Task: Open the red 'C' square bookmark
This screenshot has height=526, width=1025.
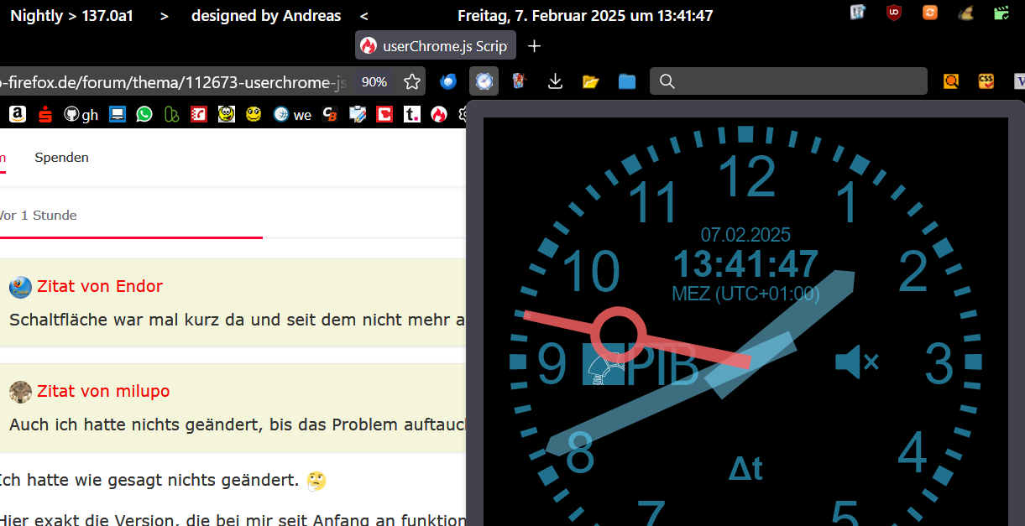Action: coord(384,114)
